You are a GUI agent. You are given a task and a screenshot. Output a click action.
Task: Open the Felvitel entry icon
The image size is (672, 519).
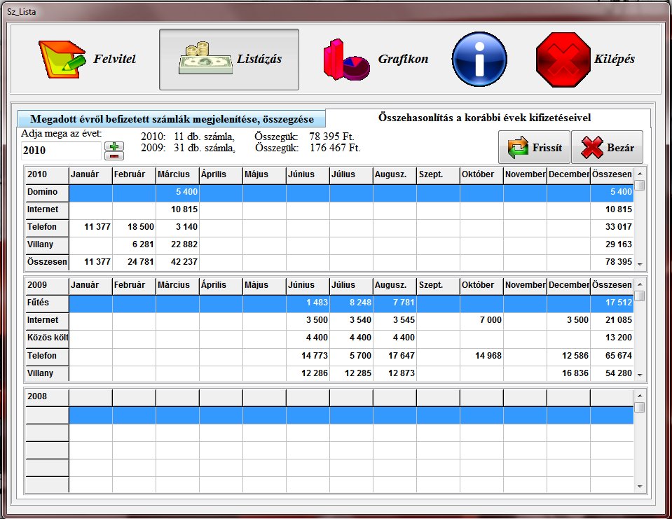[62, 60]
